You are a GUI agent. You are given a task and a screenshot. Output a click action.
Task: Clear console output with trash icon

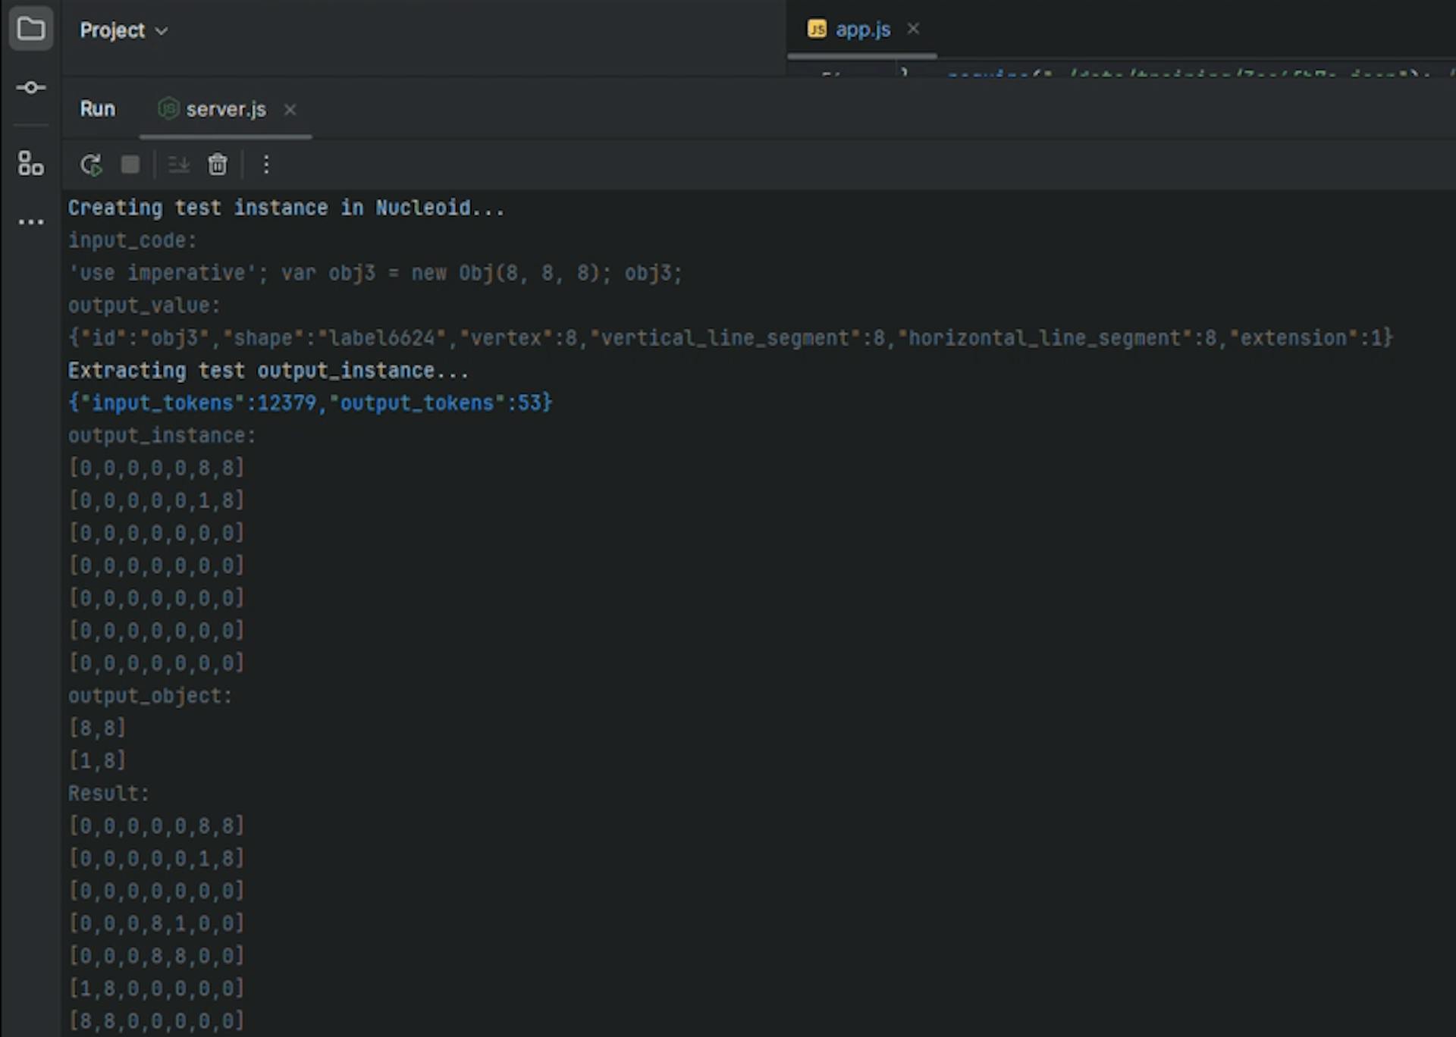[x=218, y=164]
